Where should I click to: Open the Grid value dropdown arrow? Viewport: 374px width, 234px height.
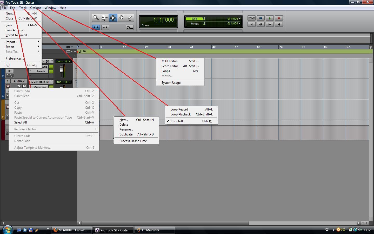pyautogui.click(x=239, y=19)
